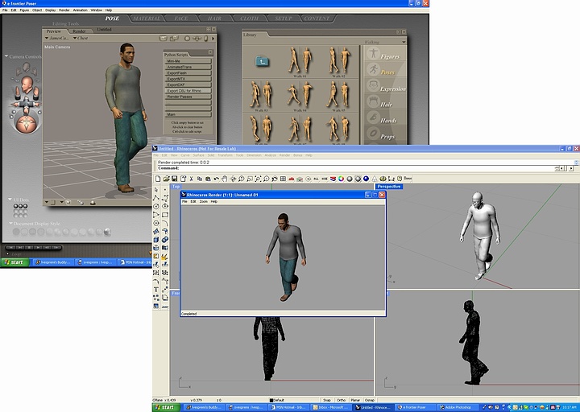The height and width of the screenshot is (412, 580).
Task: Click the New file icon in Rhino toolbar
Action: 158,179
